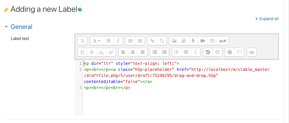Insert a link with the chain icon
289x123 pixels.
point(152,41)
